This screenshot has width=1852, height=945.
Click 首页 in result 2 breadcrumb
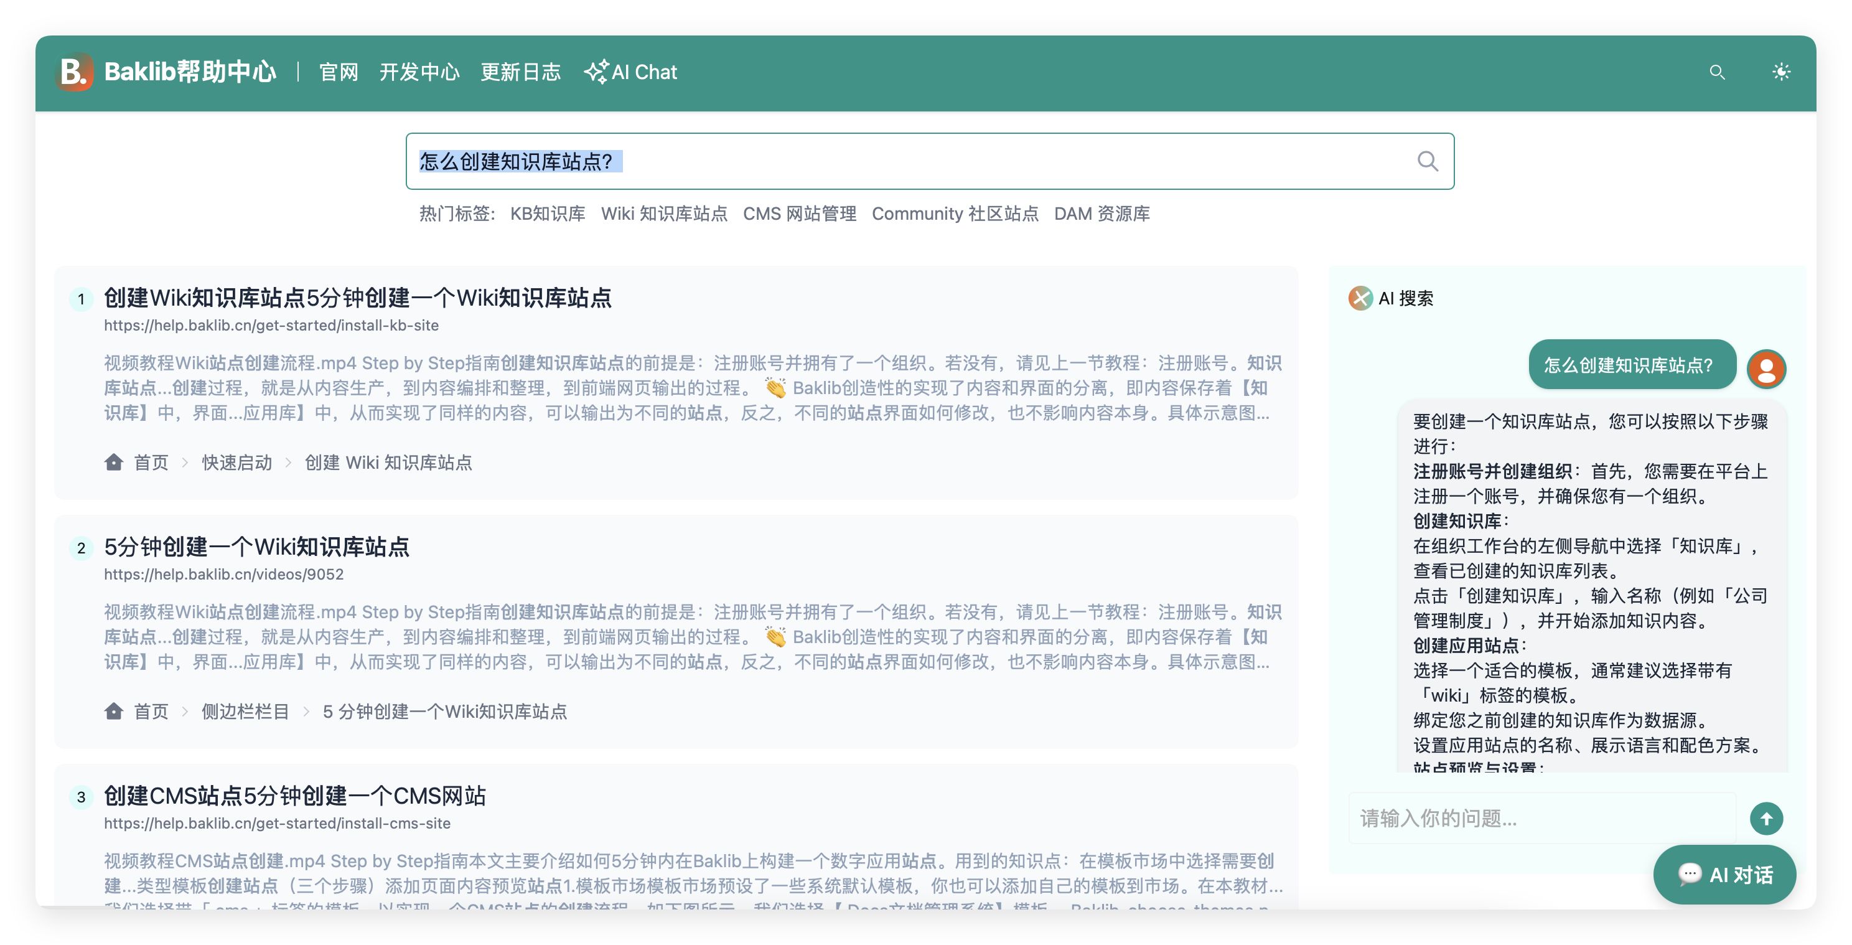point(151,710)
